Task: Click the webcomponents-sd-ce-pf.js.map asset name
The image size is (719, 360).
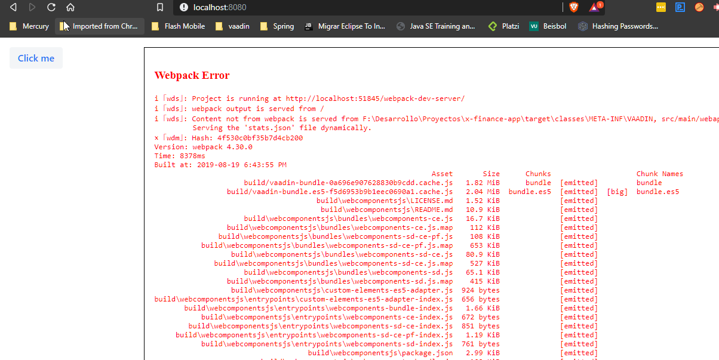Action: (327, 245)
